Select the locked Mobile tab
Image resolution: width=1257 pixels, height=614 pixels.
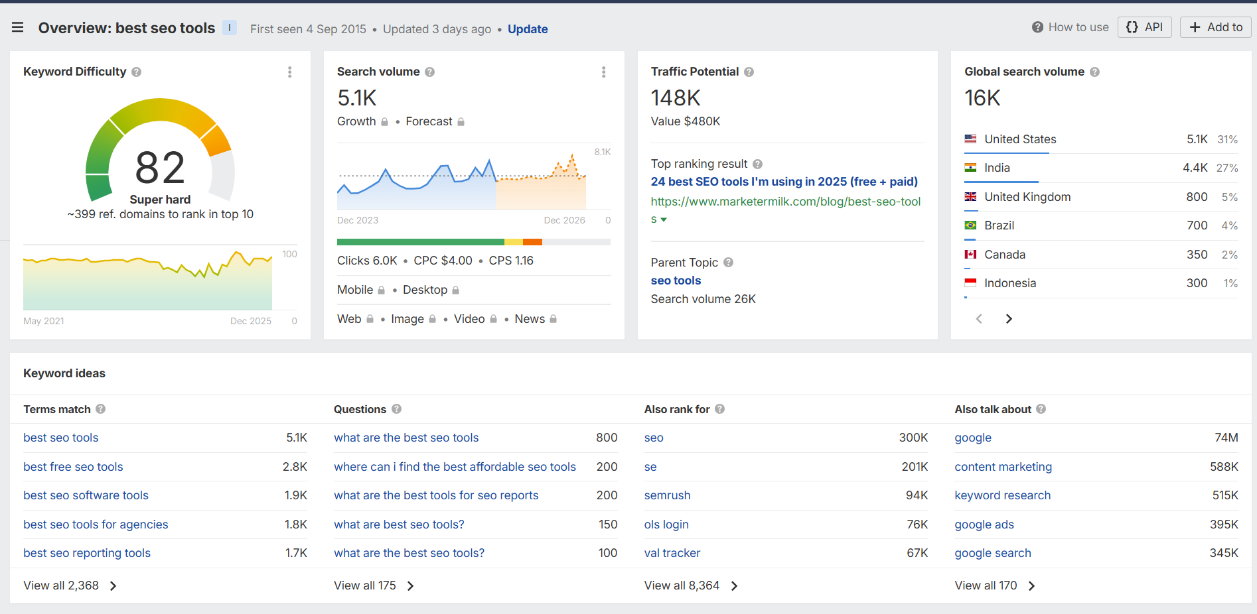(x=354, y=290)
